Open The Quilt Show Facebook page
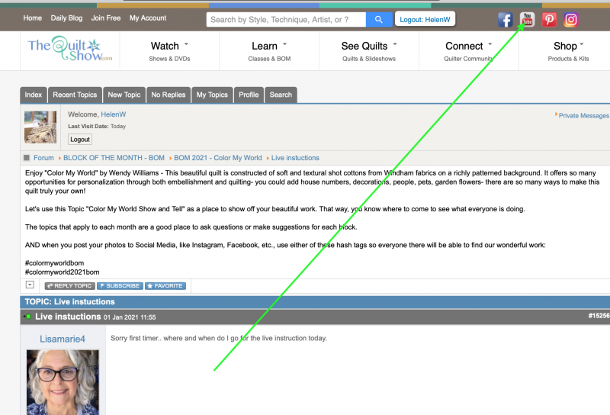This screenshot has height=415, width=610. tap(506, 20)
